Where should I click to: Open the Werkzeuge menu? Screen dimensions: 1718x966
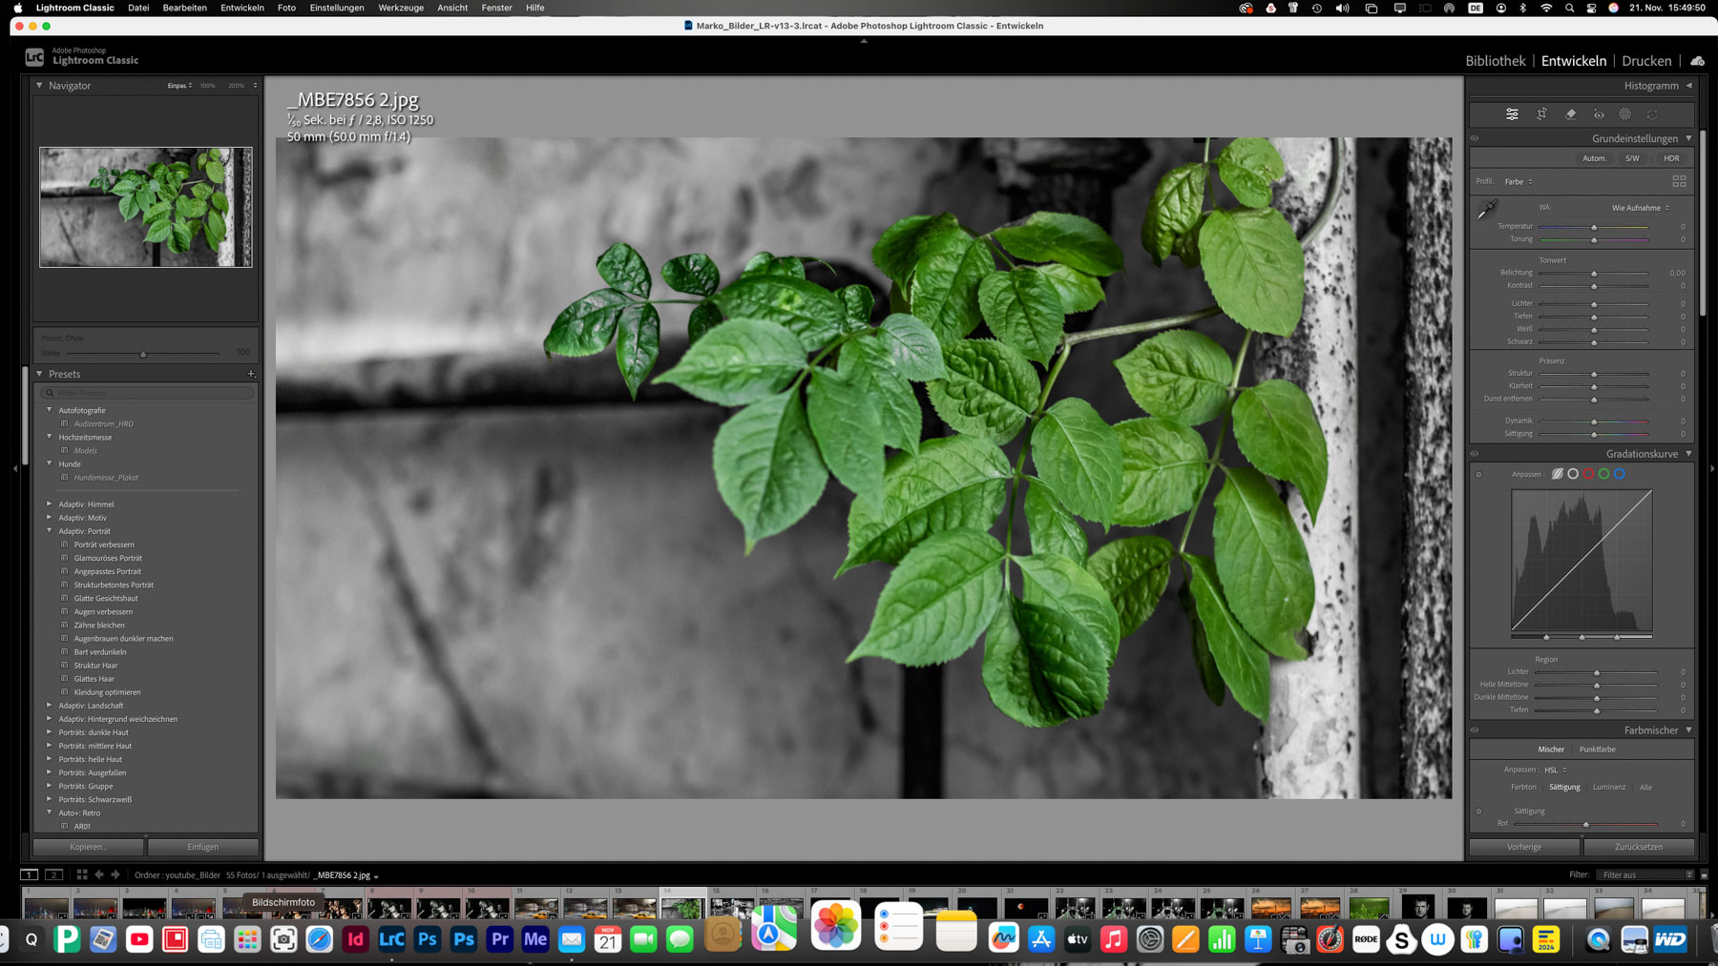click(400, 8)
